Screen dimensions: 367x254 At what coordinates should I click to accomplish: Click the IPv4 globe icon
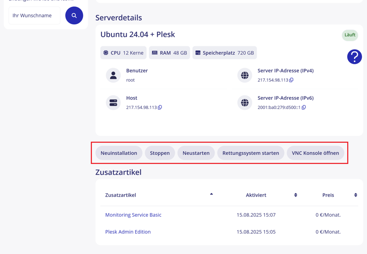245,75
